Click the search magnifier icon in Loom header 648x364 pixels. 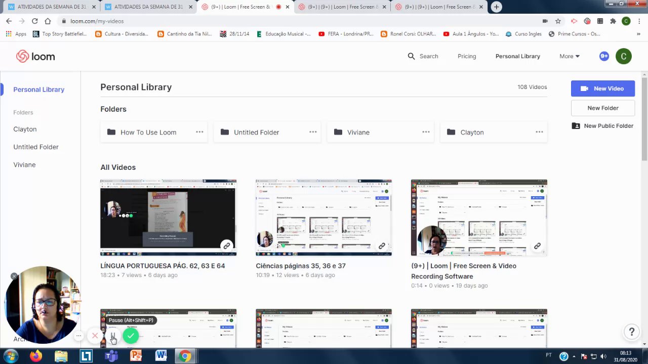click(411, 56)
